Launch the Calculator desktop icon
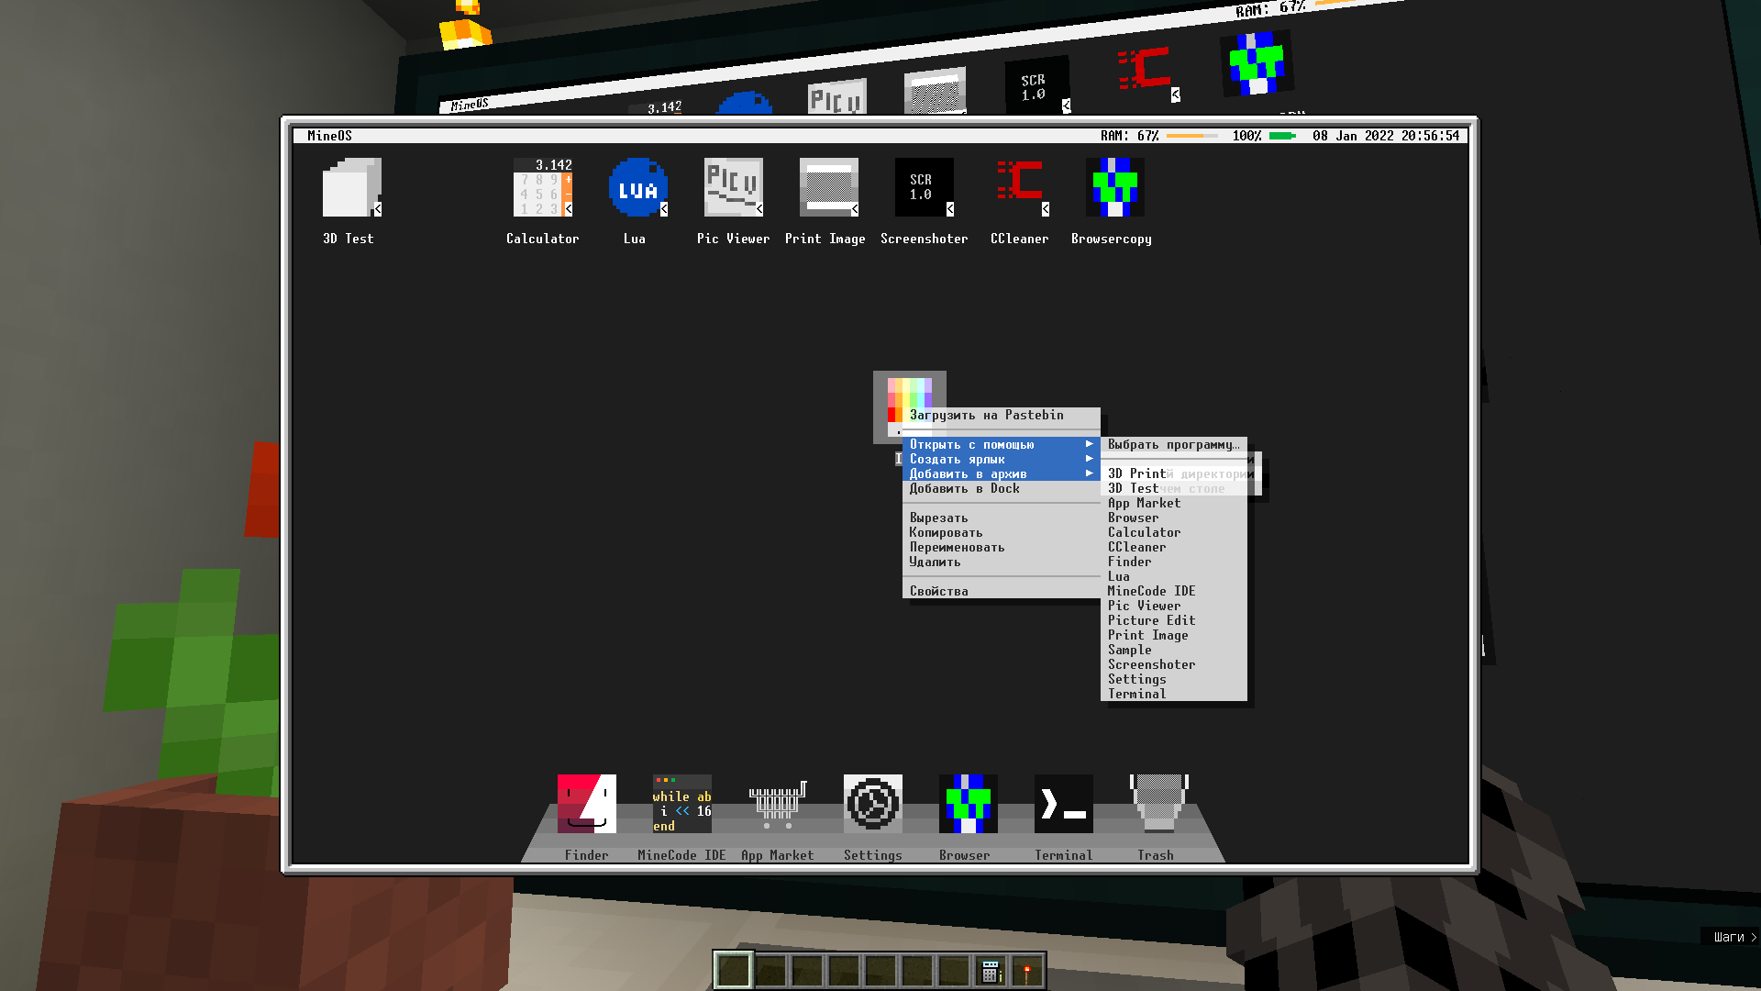The image size is (1761, 991). 542,188
